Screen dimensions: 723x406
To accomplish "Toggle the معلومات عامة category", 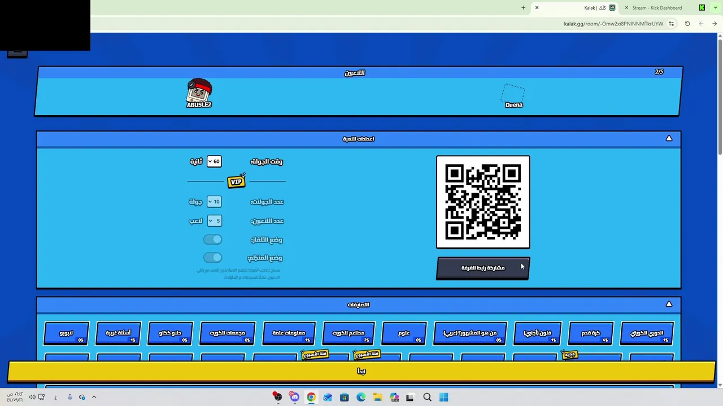I will 289,333.
